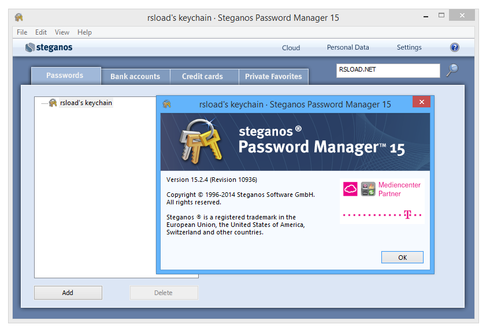The height and width of the screenshot is (332, 490).
Task: Click the magnifying glass search icon
Action: click(452, 70)
